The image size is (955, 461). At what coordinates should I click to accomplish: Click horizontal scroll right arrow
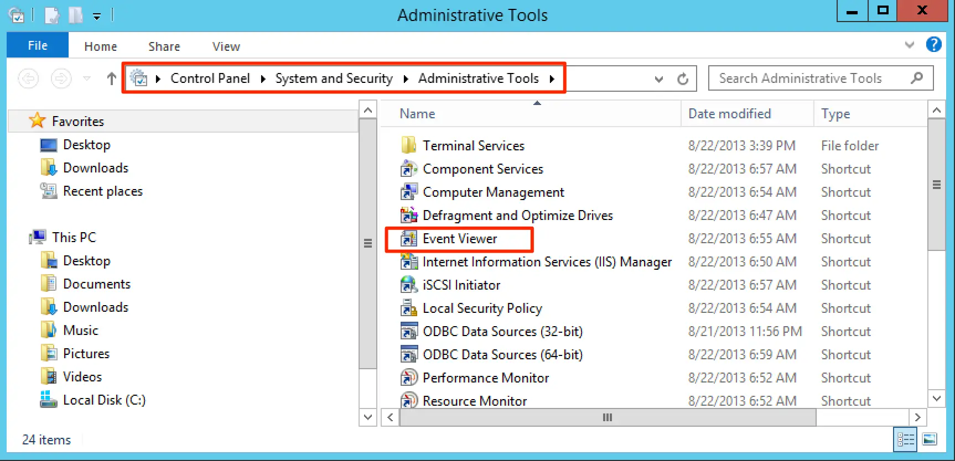pos(917,417)
